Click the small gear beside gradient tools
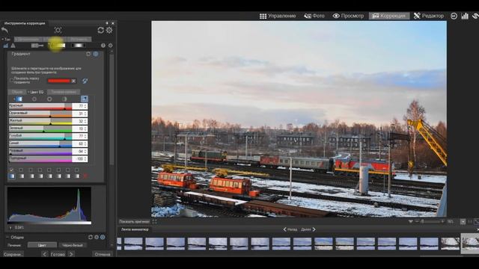Viewport: 479px width, 269px height. pos(110,46)
